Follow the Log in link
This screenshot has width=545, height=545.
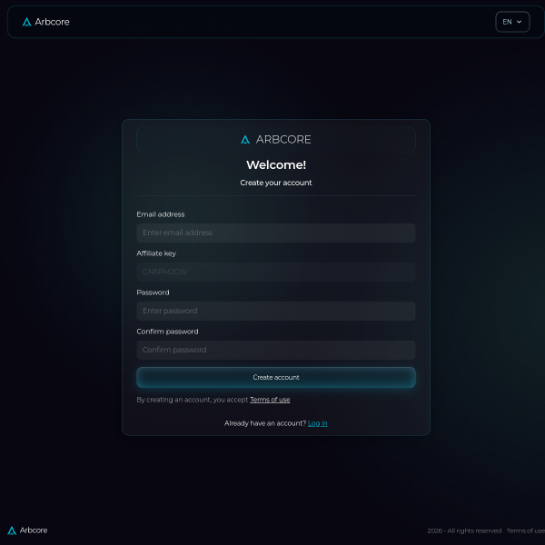click(x=317, y=423)
